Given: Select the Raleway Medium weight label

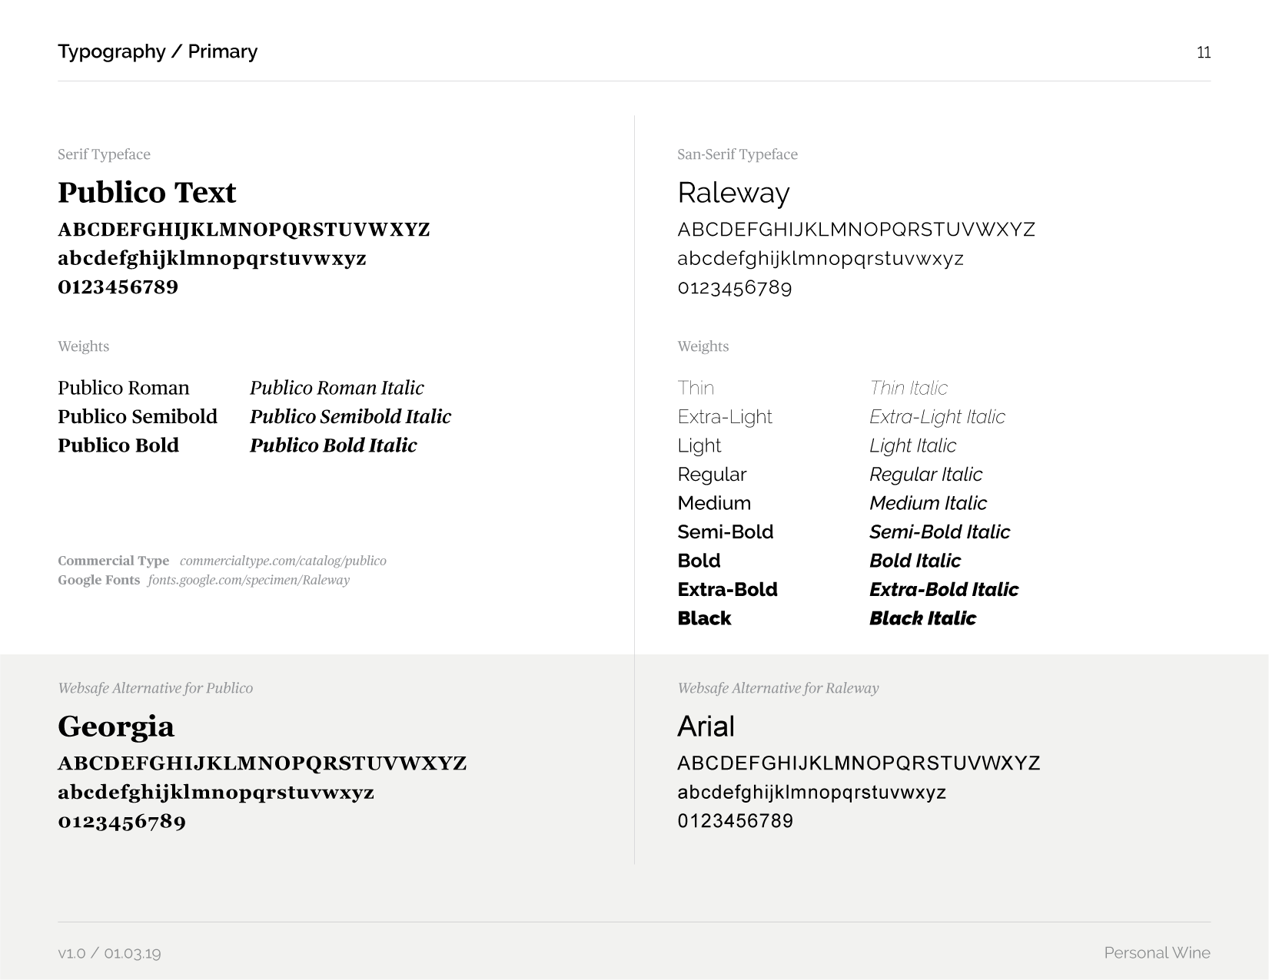Looking at the screenshot, I should point(714,503).
